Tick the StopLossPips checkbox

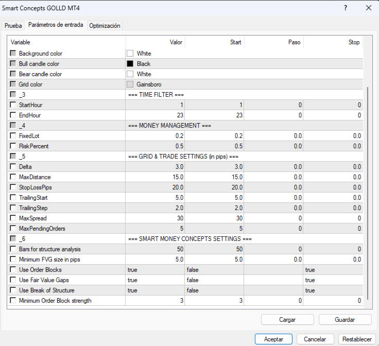click(13, 187)
